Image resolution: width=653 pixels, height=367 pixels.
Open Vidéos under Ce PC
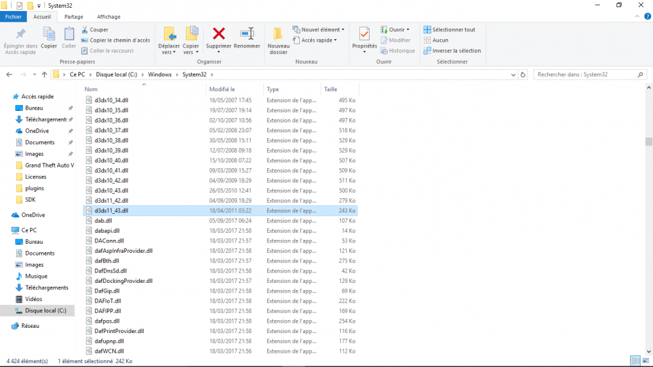point(34,299)
